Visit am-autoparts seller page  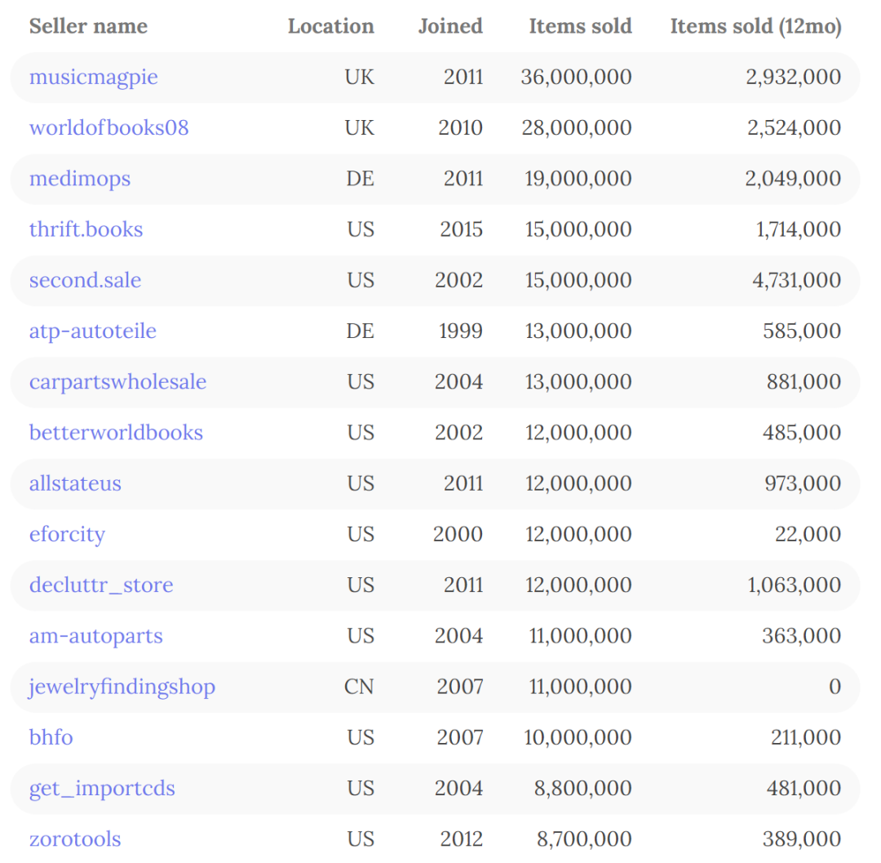click(95, 636)
